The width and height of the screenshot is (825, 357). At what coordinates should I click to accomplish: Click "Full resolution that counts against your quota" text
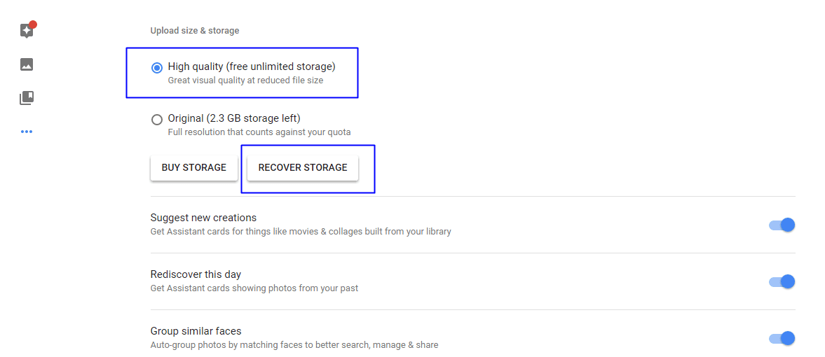259,132
